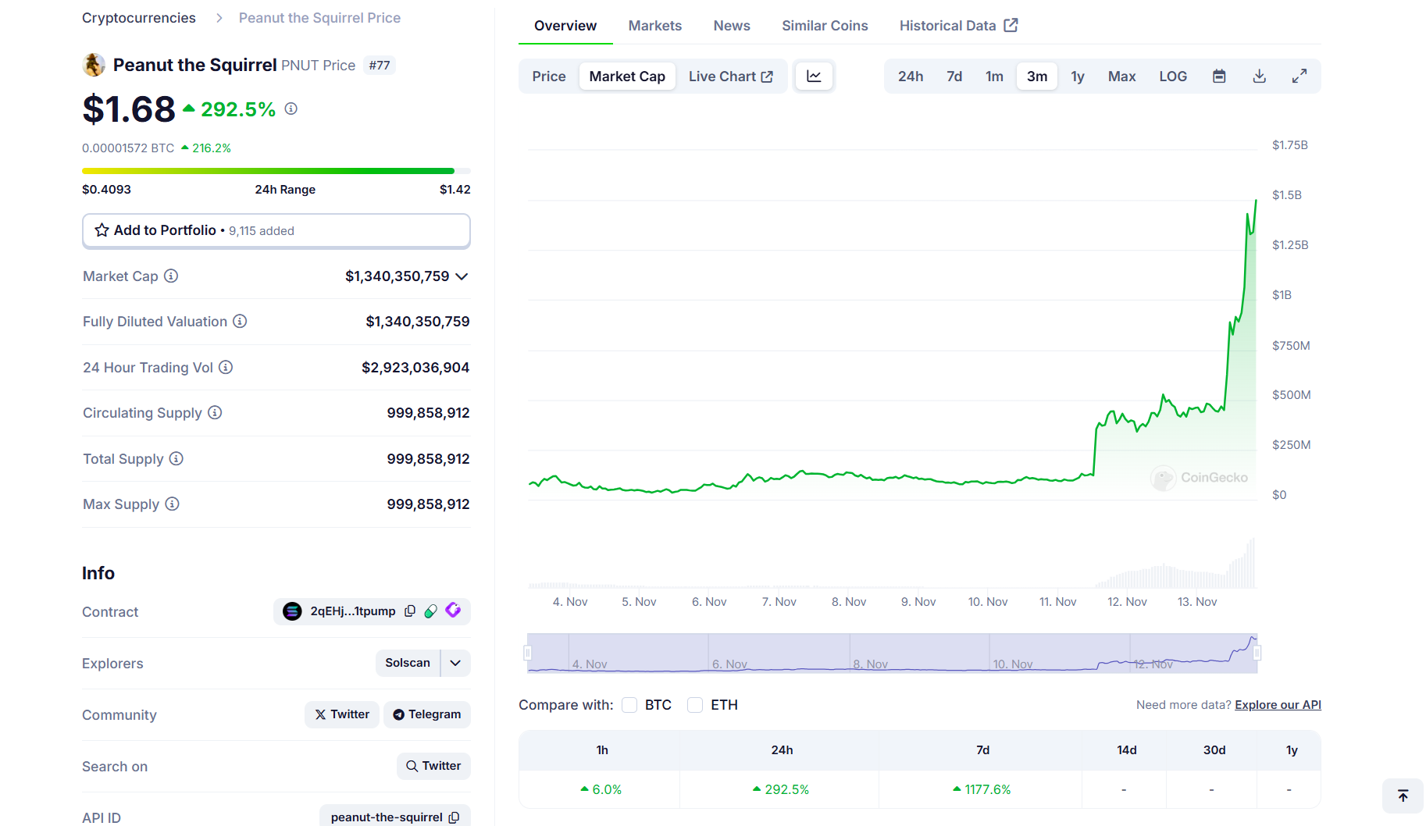Select the 1y chart time range
This screenshot has width=1426, height=826.
pyautogui.click(x=1077, y=77)
